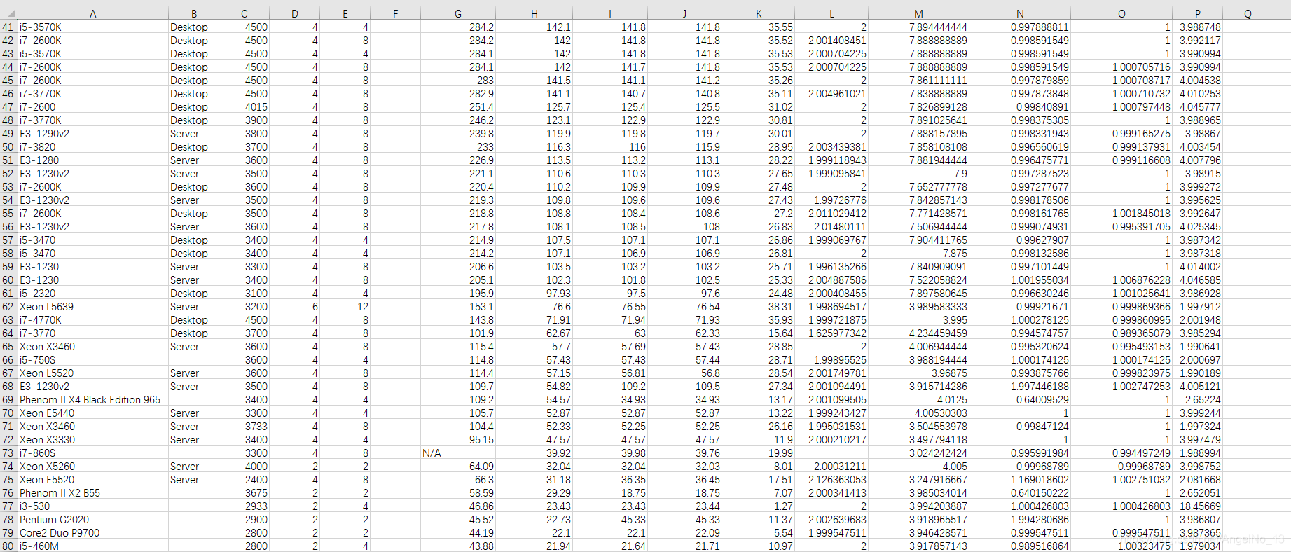The image size is (1291, 552).
Task: Select column B header
Action: (194, 13)
